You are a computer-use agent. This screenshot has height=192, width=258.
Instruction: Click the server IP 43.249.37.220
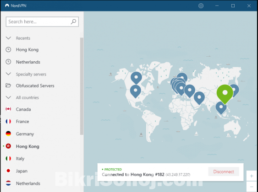click(178, 175)
